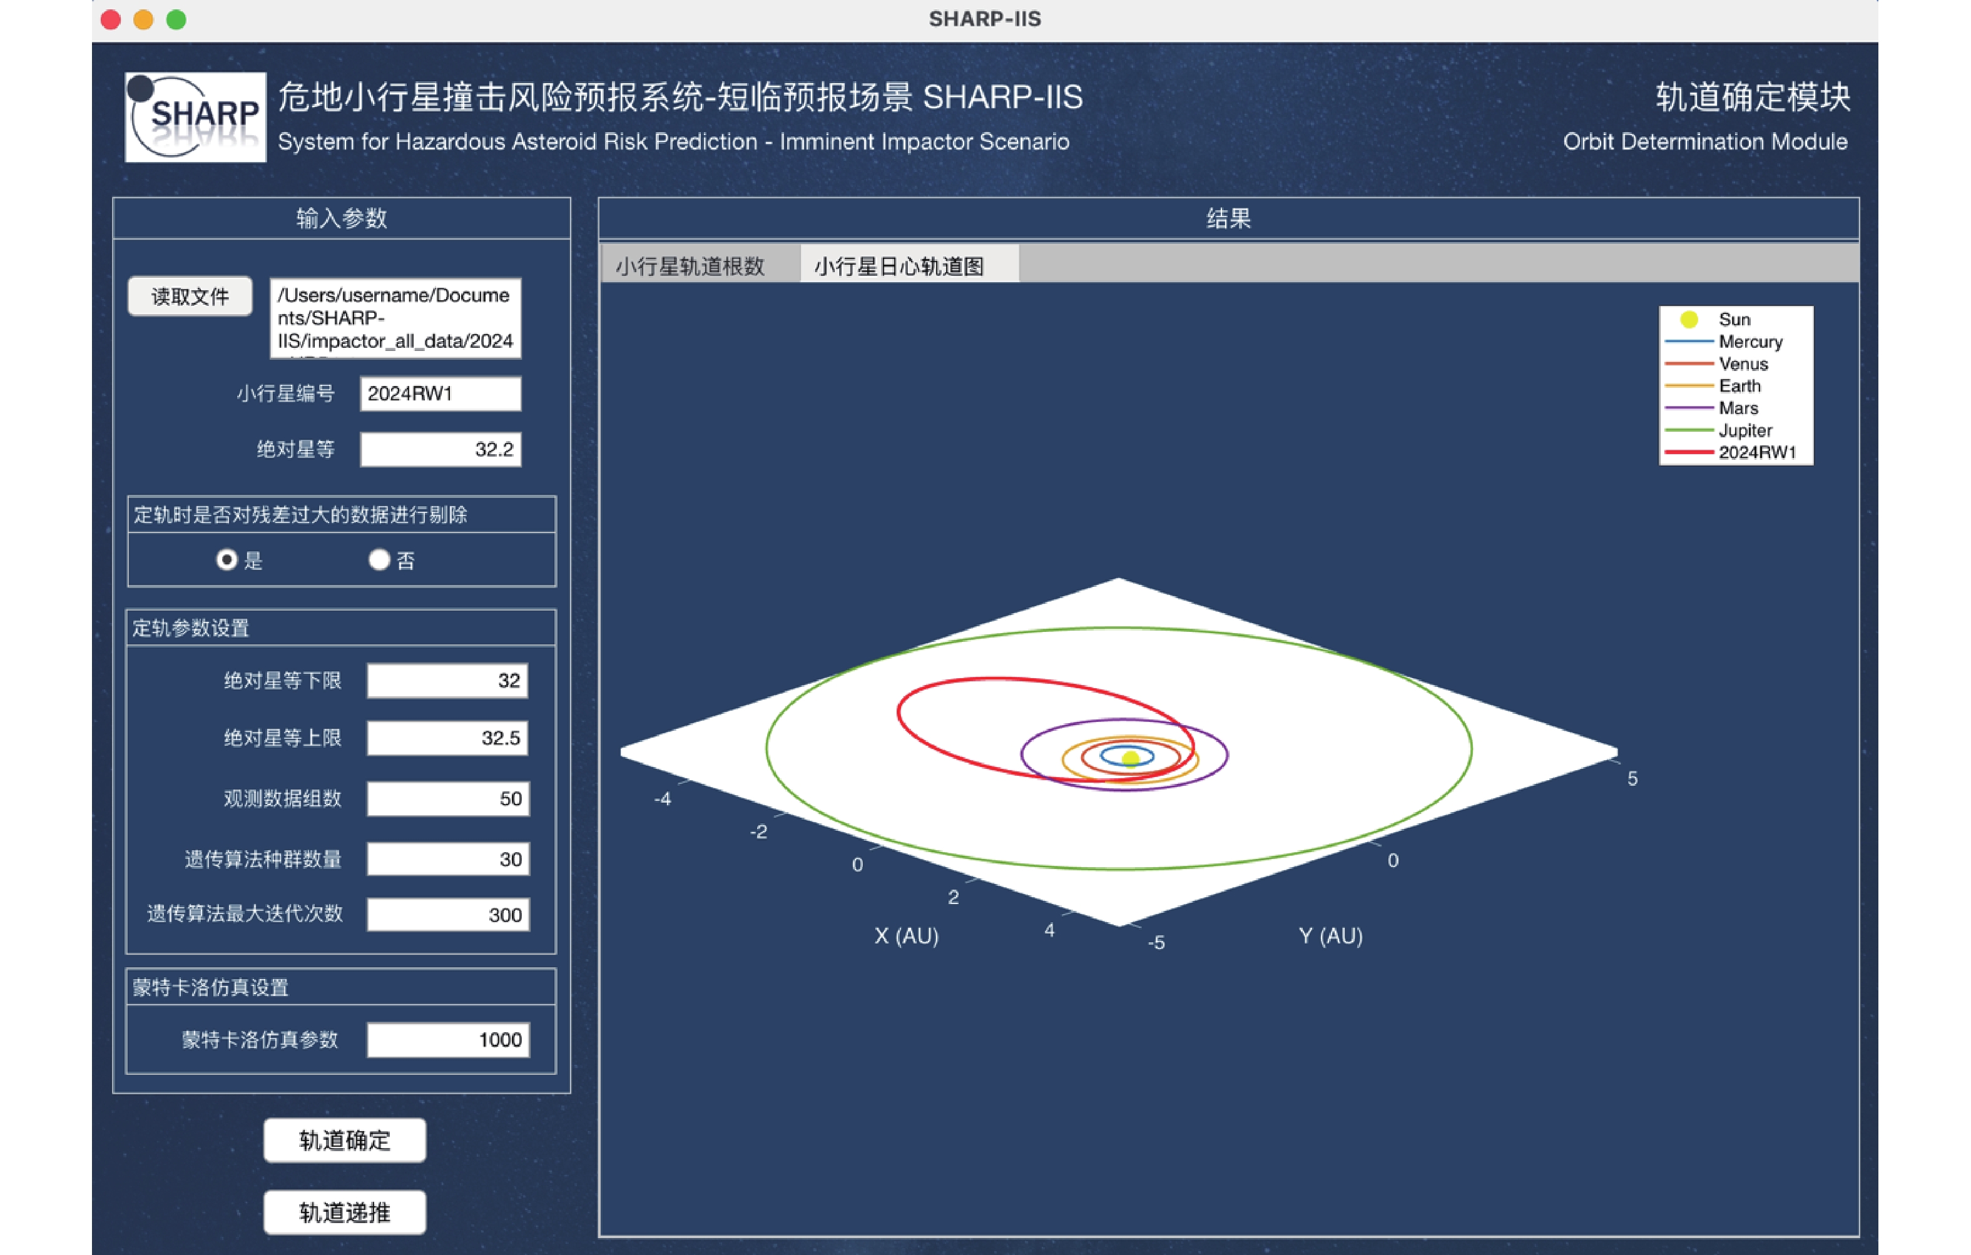Click the 轨道确定 button
The height and width of the screenshot is (1255, 1971).
pyautogui.click(x=345, y=1141)
